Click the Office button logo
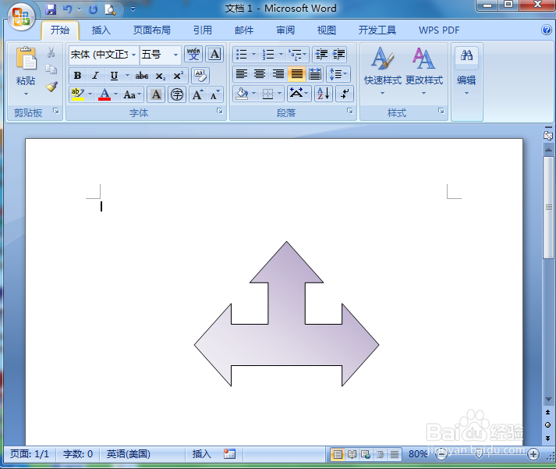556x469 pixels. [21, 16]
